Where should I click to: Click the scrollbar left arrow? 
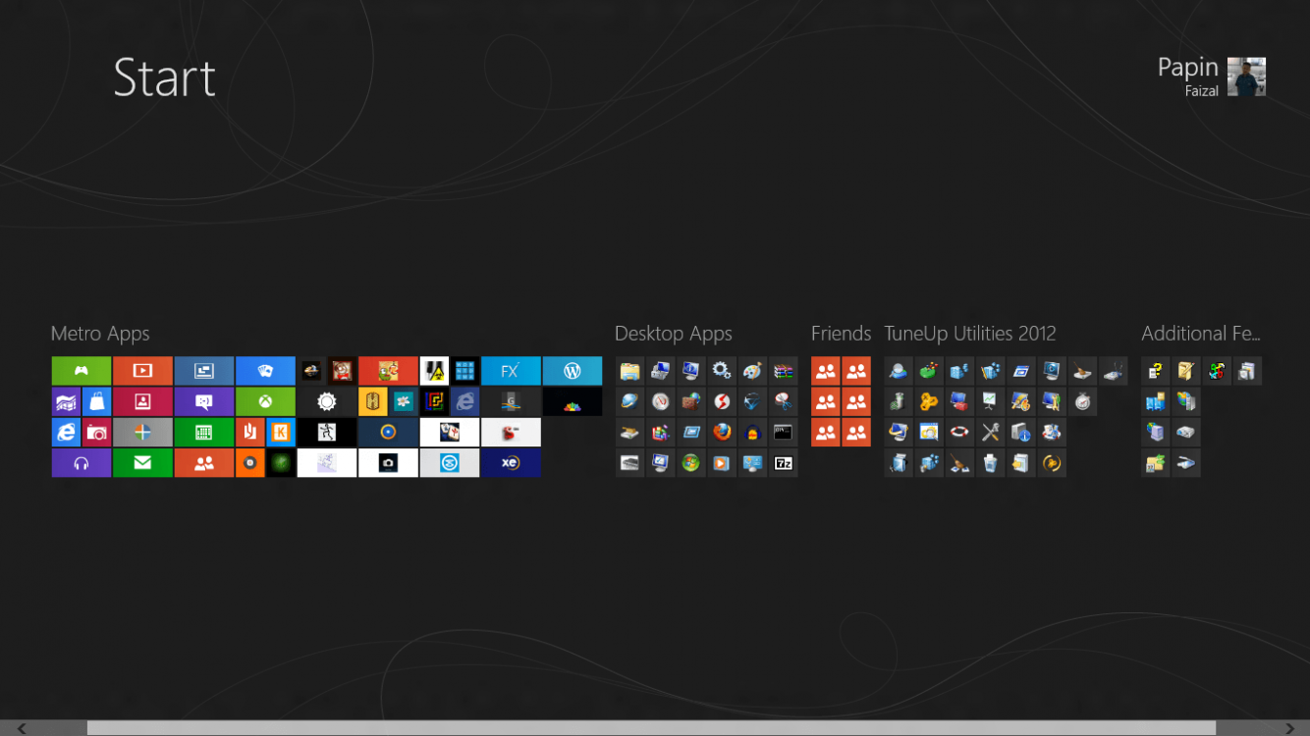[22, 728]
